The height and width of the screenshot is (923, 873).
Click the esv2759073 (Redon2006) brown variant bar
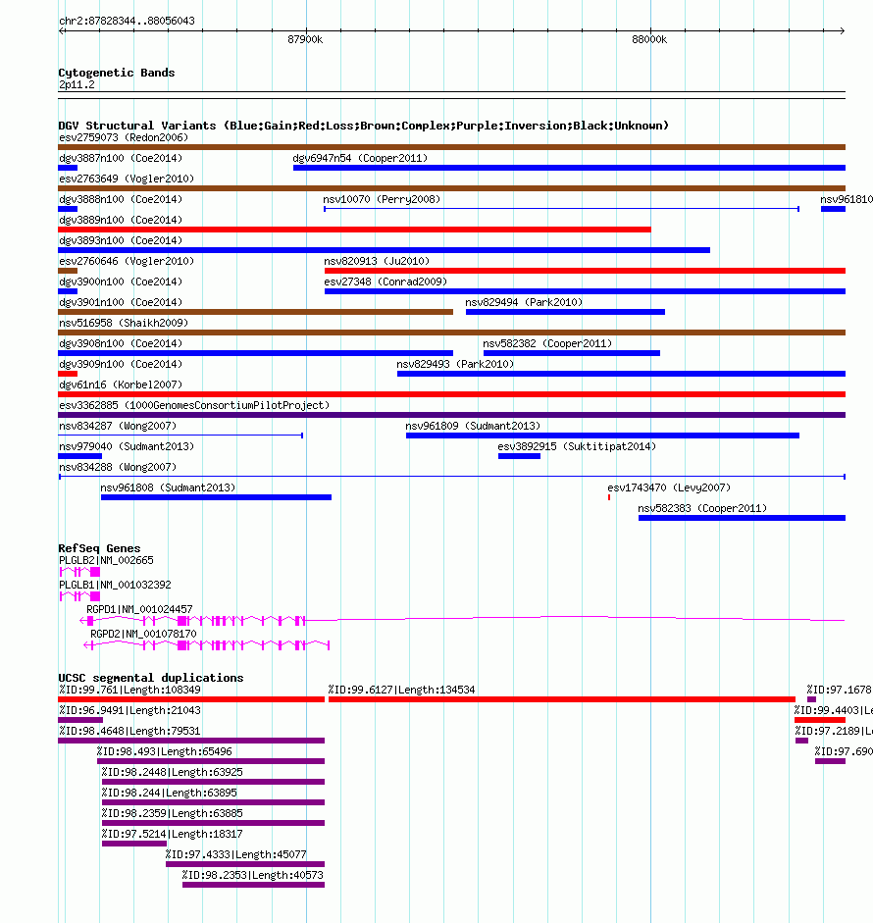451,147
